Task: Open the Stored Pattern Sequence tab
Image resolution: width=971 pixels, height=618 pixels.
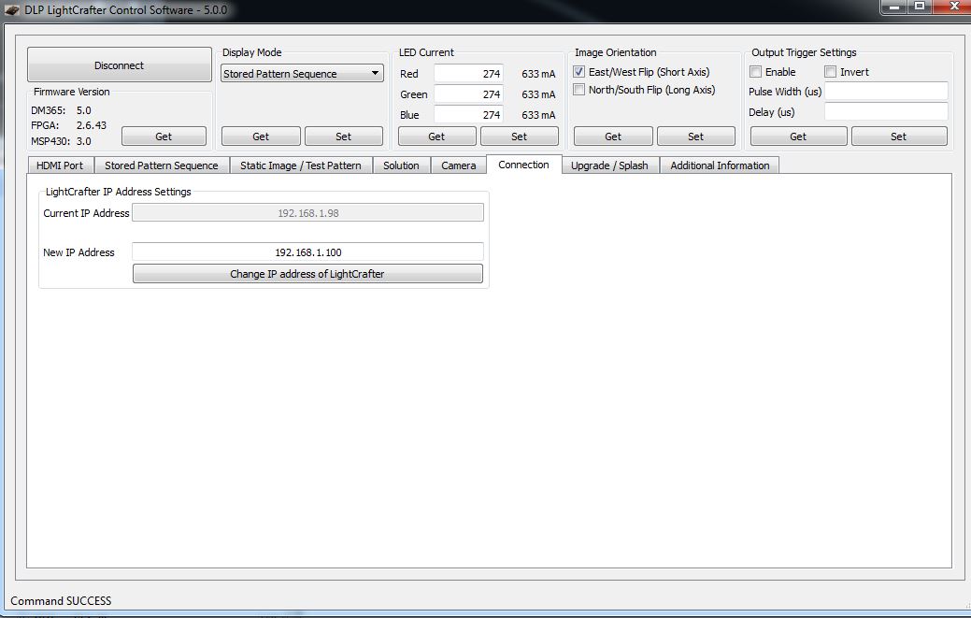Action: [162, 165]
